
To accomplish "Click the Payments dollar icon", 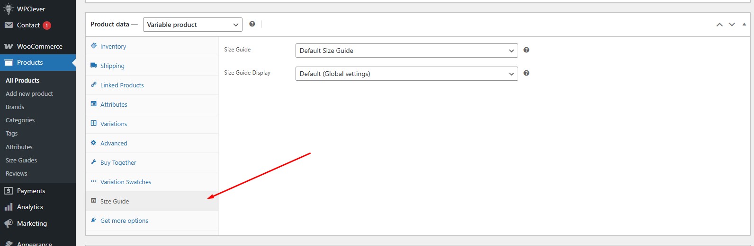I will point(9,191).
